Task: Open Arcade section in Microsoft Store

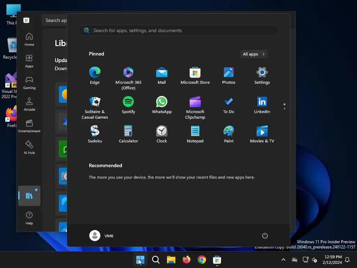Action: pyautogui.click(x=29, y=105)
